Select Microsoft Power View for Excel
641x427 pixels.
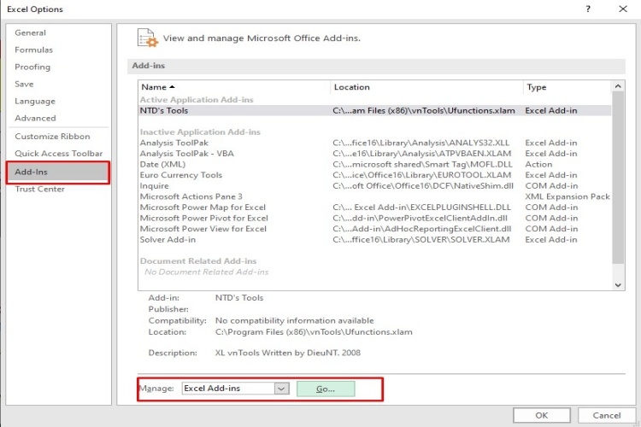[x=375, y=229]
